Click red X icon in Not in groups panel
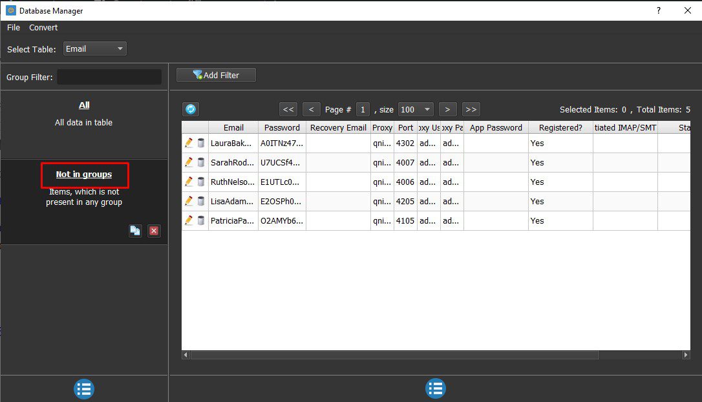 154,231
